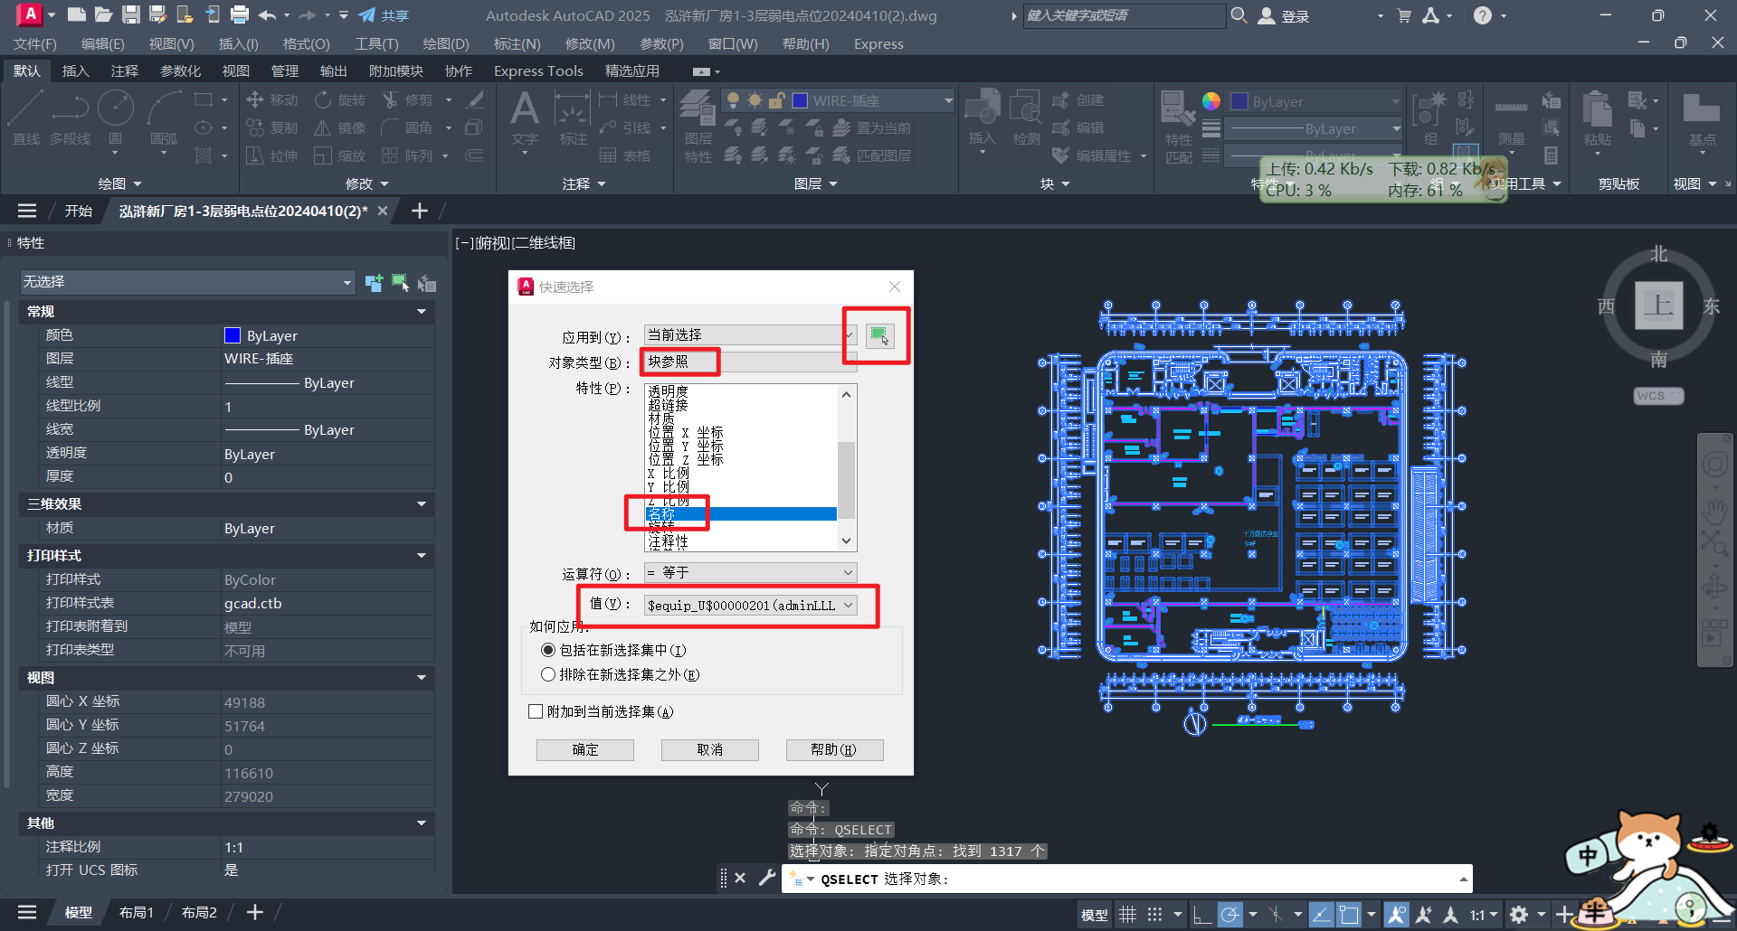Toggle 2D object snap in status bar
Image resolution: width=1737 pixels, height=931 pixels.
(1349, 915)
